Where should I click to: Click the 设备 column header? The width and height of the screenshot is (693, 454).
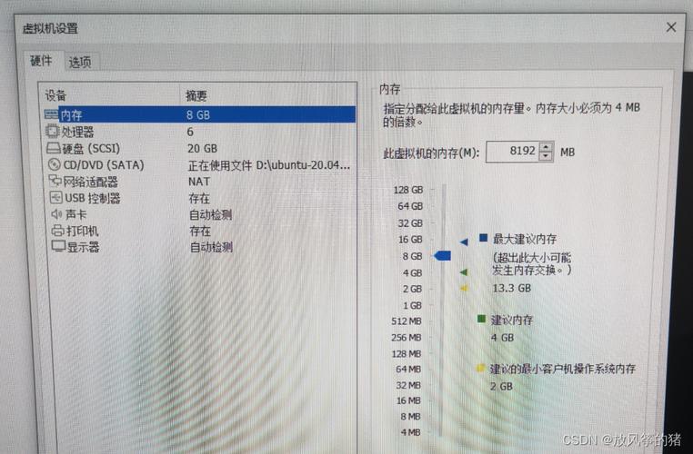(x=55, y=94)
